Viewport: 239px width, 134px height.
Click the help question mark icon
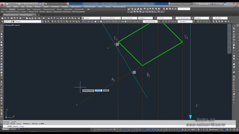tap(221, 4)
